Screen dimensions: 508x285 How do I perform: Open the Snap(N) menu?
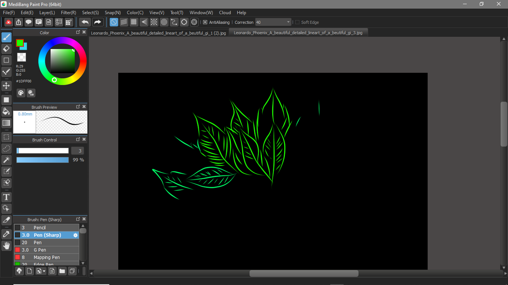click(113, 13)
